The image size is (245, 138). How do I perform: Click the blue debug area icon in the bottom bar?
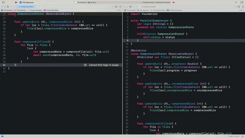click(2, 136)
